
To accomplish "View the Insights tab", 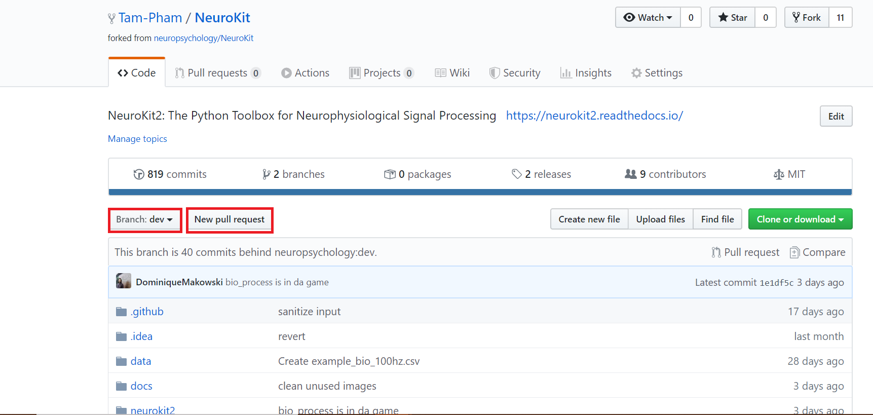I will click(x=586, y=73).
